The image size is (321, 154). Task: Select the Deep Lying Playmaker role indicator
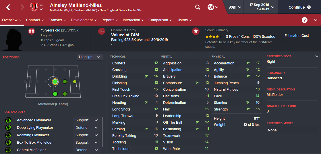(8, 128)
